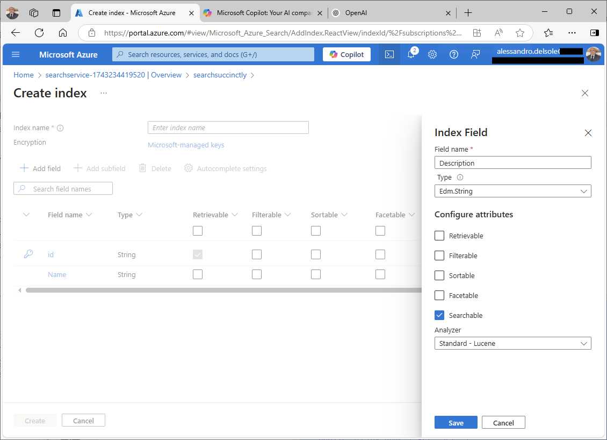607x440 pixels.
Task: Open Autocomplete settings
Action: 227,168
